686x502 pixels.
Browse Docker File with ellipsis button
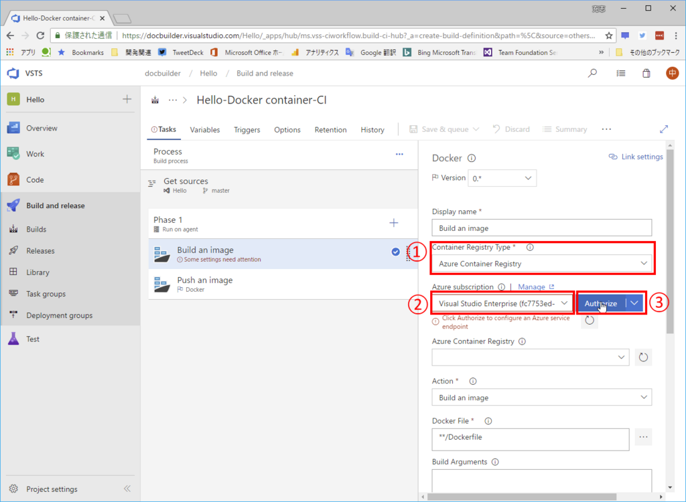643,437
